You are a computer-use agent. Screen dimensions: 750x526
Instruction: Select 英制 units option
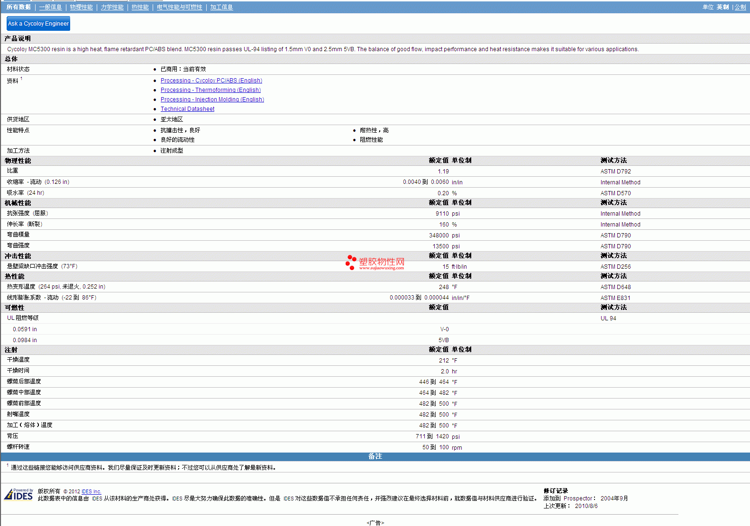(x=723, y=7)
